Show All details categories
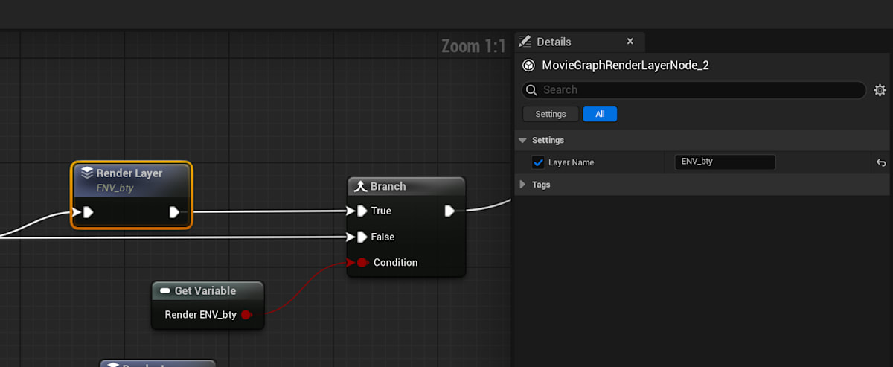The width and height of the screenshot is (893, 367). (x=600, y=114)
